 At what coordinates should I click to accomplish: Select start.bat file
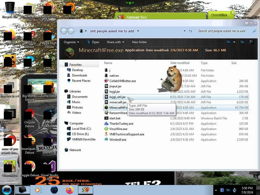coord(115,118)
